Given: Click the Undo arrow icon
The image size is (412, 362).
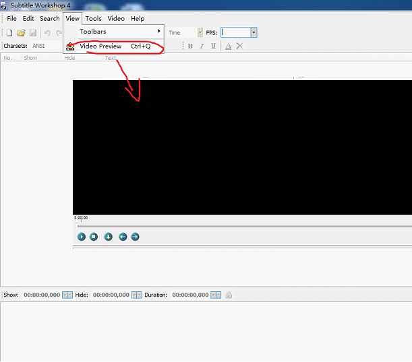Looking at the screenshot, I should (x=47, y=33).
